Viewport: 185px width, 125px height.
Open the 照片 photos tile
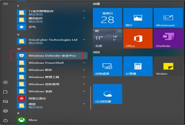pos(138,18)
